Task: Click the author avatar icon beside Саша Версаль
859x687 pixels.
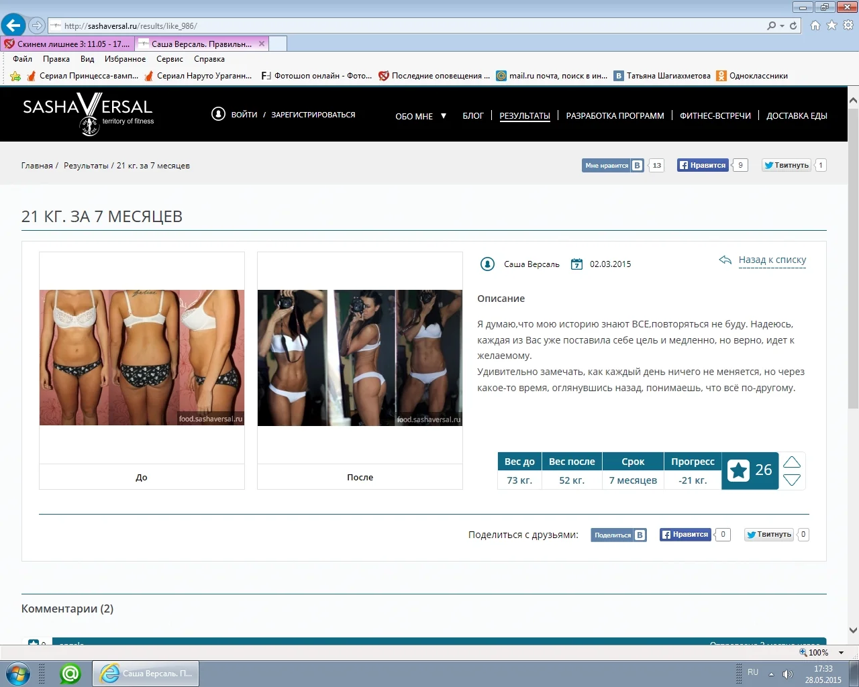Action: pyautogui.click(x=487, y=264)
